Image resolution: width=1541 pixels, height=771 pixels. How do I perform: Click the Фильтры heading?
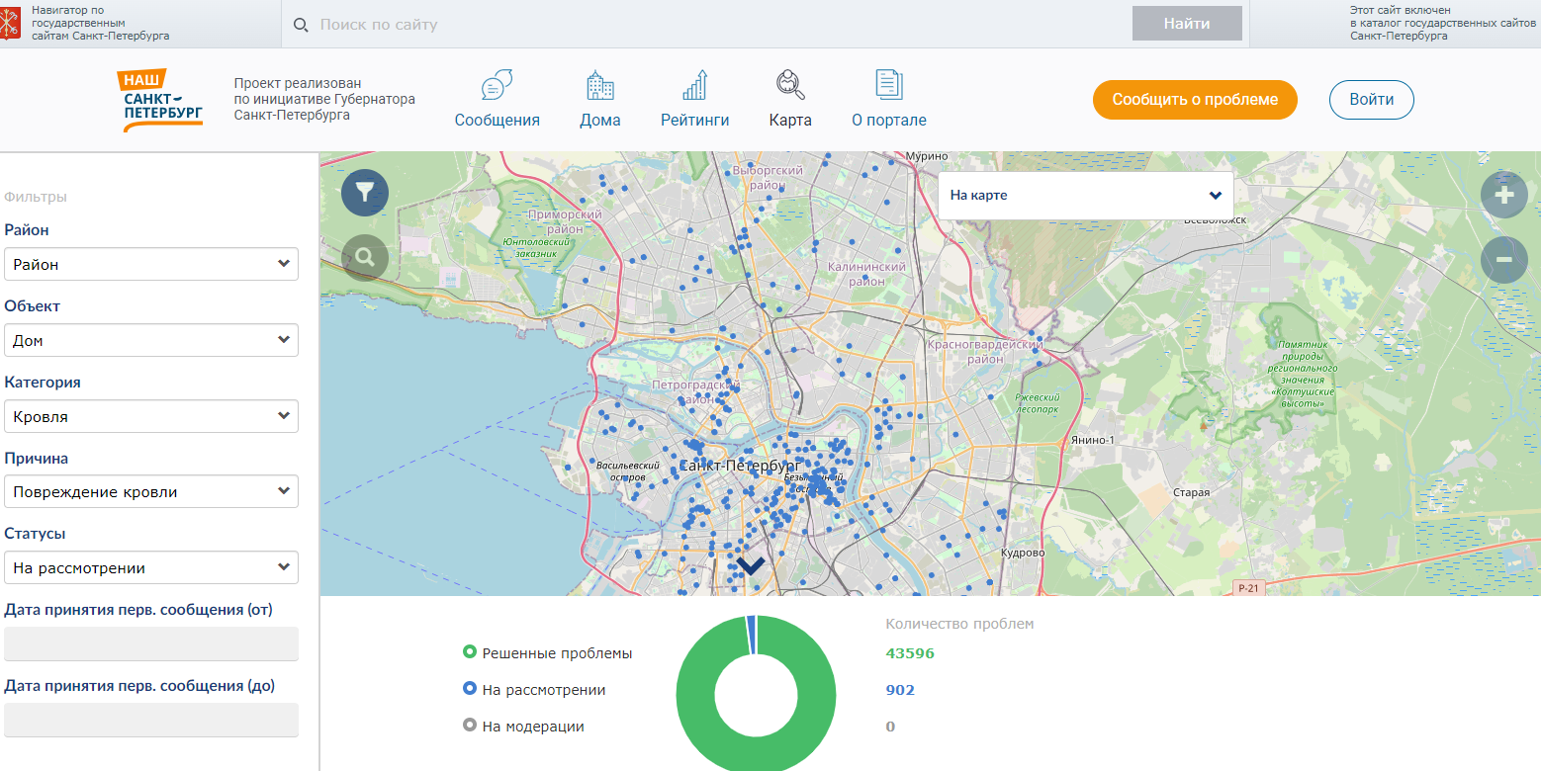(x=36, y=197)
